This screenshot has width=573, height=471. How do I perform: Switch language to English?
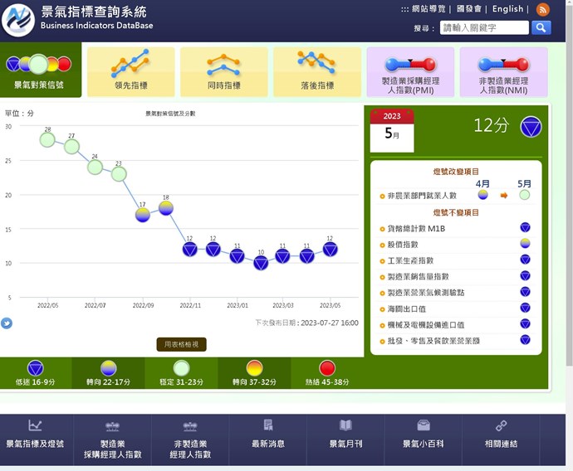point(507,9)
